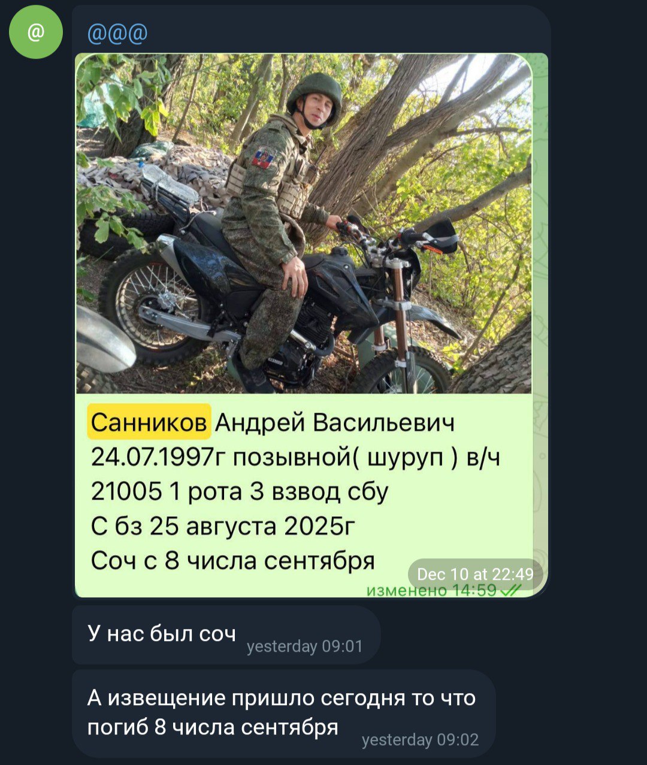The width and height of the screenshot is (647, 765).
Task: Click the number "21005" in the caption
Action: pyautogui.click(x=126, y=491)
